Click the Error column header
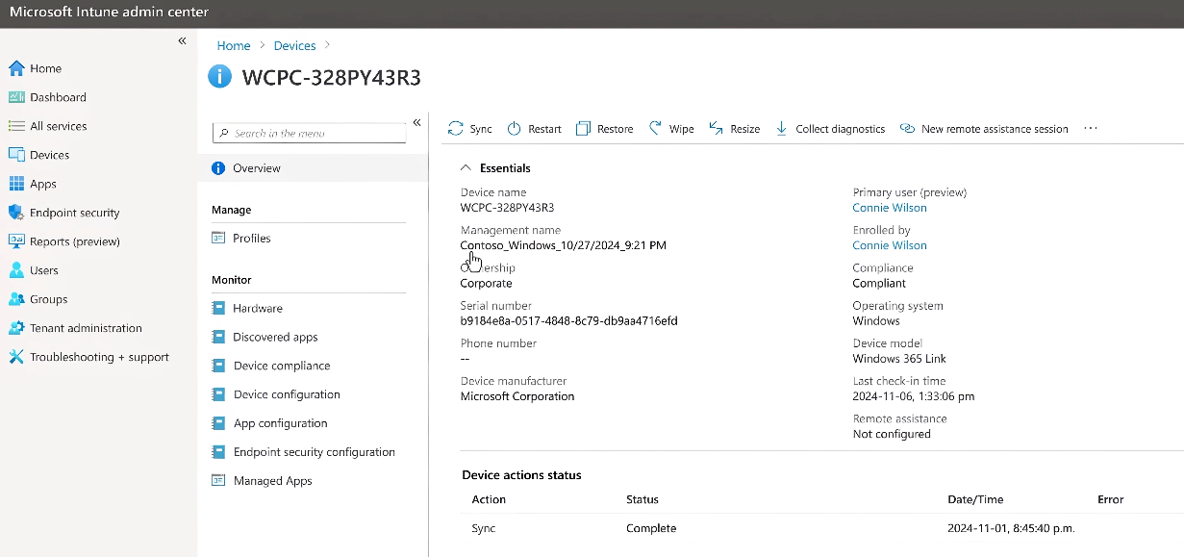 [1111, 499]
